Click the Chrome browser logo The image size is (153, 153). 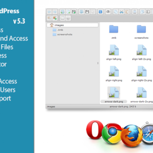coord(112,133)
